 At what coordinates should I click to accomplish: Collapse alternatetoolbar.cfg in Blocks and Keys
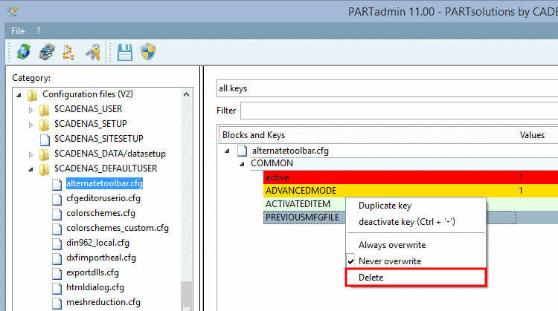point(227,151)
